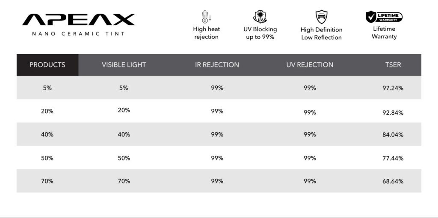
Task: Select the PRODUCTS column header
Action: 47,65
